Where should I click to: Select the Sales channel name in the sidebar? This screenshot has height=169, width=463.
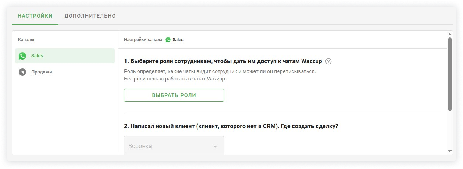tap(37, 56)
